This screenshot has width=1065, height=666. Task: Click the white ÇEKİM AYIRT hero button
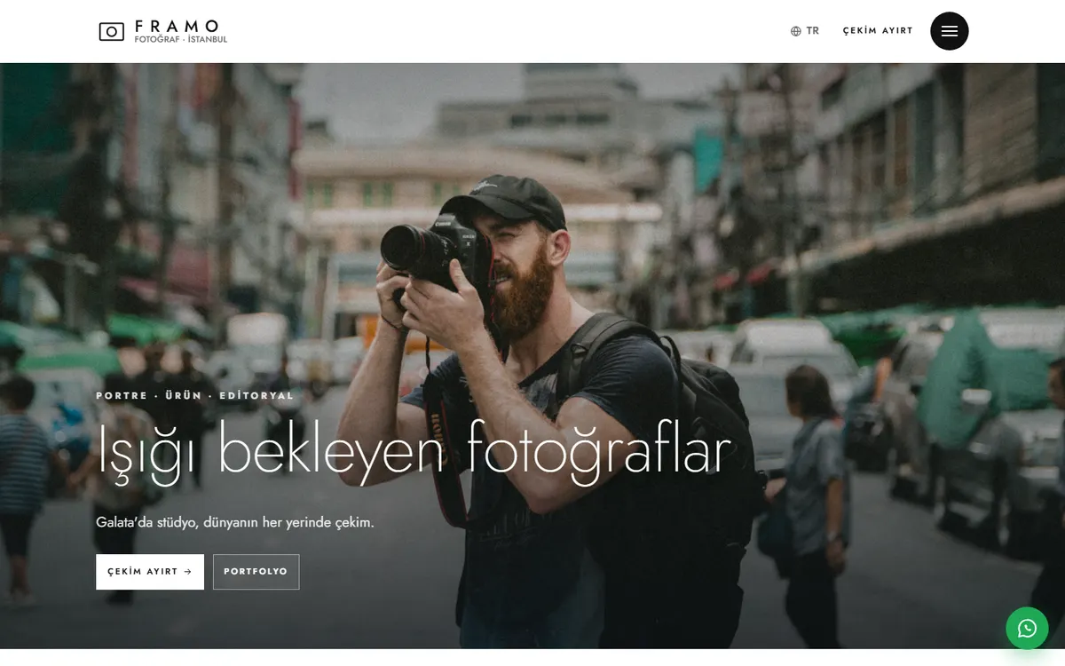pos(150,572)
